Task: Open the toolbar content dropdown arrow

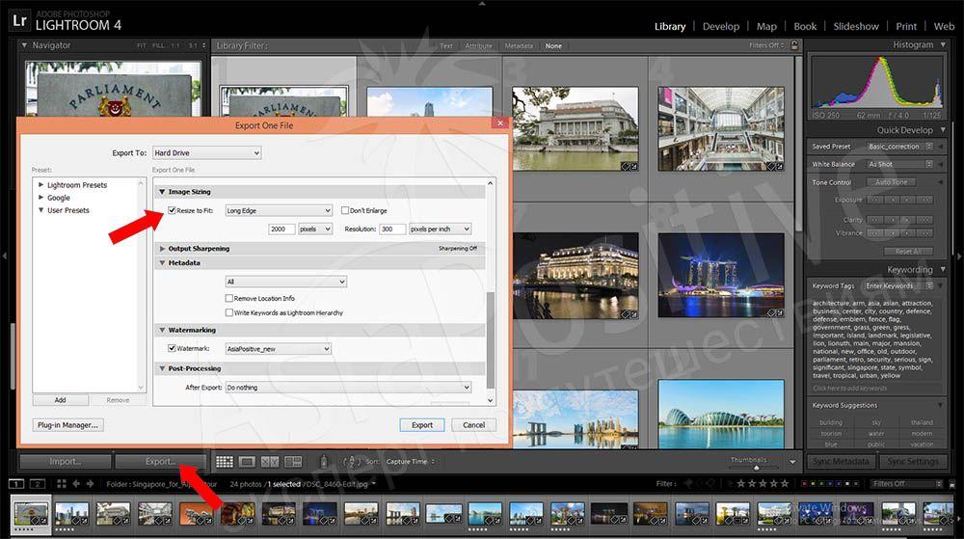Action: [x=792, y=462]
